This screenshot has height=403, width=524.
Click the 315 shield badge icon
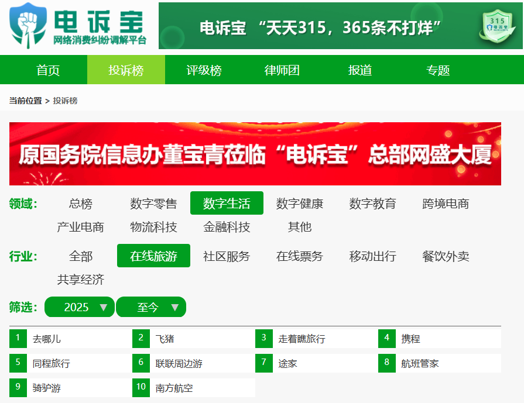coord(497,26)
